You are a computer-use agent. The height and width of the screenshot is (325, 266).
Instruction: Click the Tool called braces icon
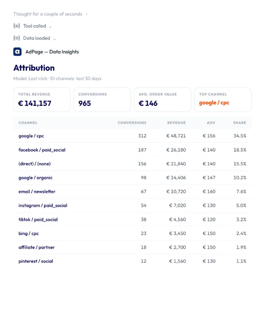[17, 26]
